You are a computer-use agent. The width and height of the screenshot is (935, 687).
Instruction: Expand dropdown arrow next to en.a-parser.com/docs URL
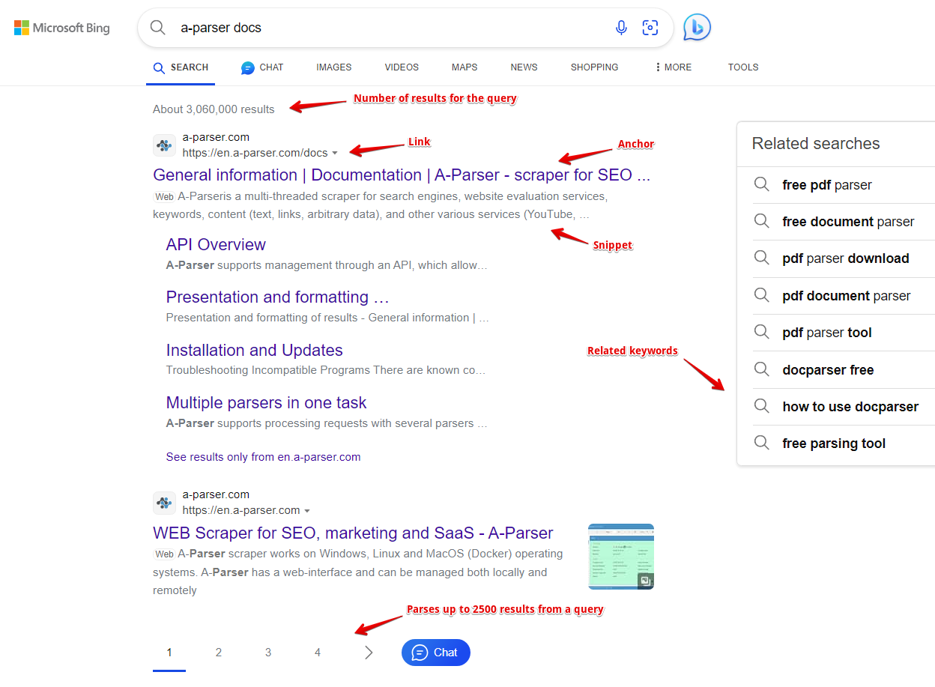click(335, 154)
